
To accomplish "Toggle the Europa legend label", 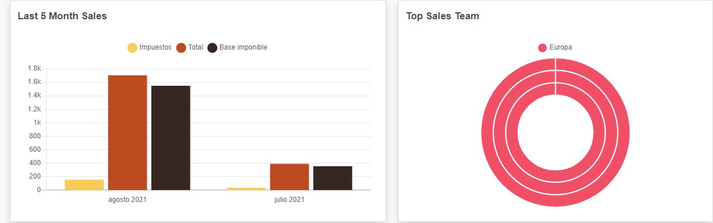I will click(x=560, y=47).
